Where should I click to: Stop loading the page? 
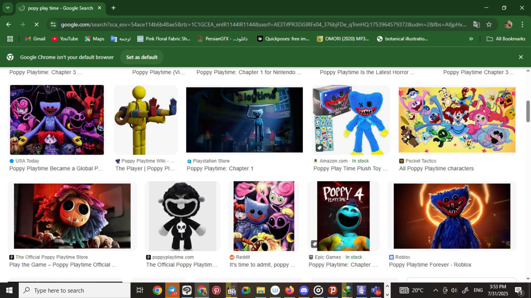[x=36, y=24]
